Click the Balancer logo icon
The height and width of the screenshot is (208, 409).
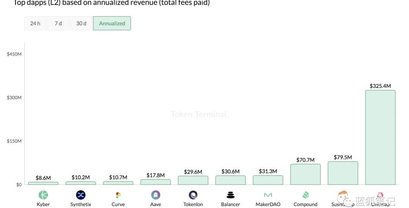(231, 195)
